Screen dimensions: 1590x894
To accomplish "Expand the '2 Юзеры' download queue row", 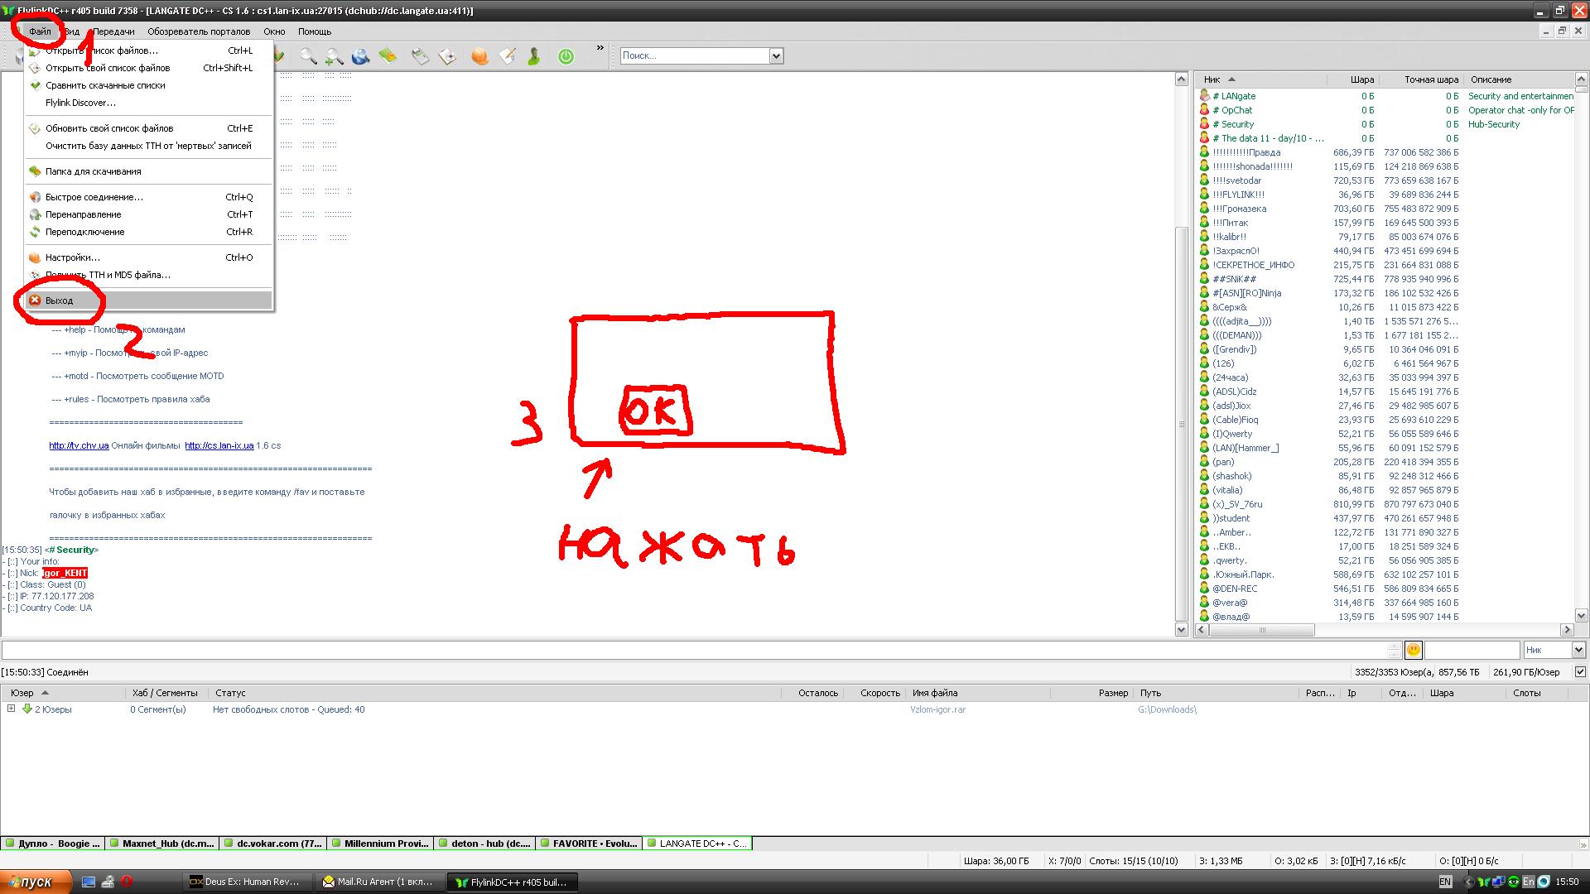I will (11, 709).
